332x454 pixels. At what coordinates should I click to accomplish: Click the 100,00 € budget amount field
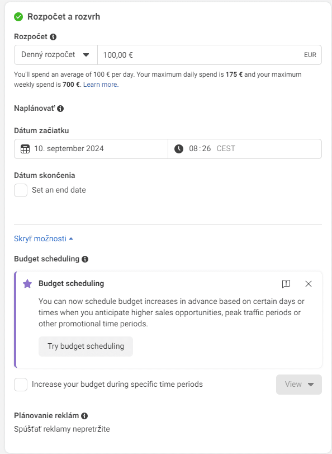(x=210, y=55)
